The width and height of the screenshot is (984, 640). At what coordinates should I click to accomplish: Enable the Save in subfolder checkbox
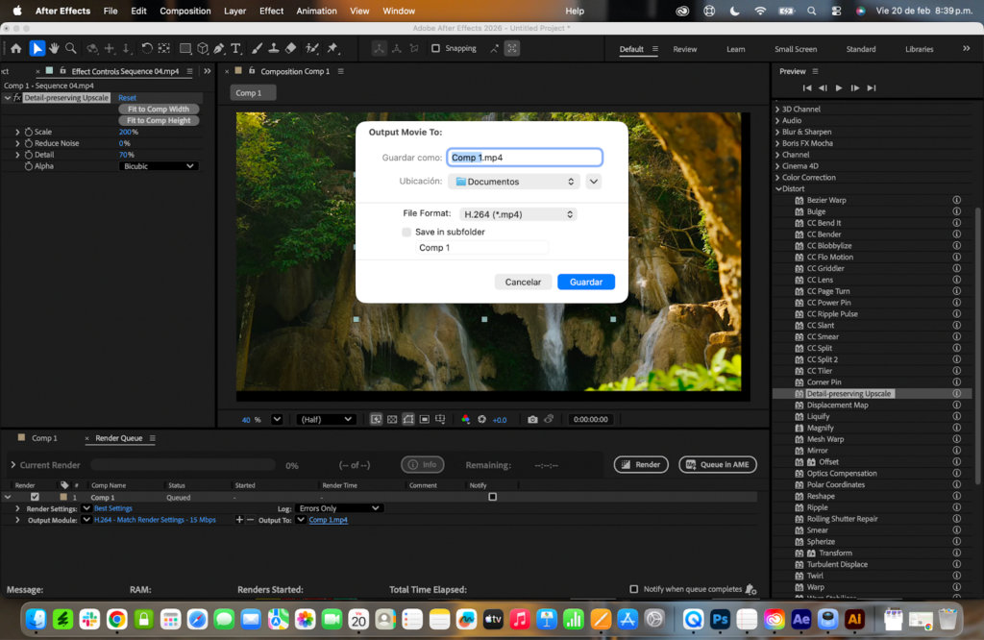coord(406,232)
